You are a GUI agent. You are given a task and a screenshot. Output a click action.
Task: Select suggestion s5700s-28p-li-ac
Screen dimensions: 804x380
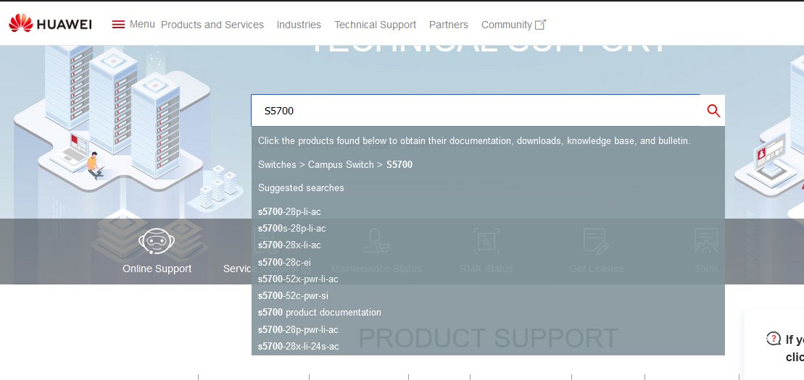point(291,229)
